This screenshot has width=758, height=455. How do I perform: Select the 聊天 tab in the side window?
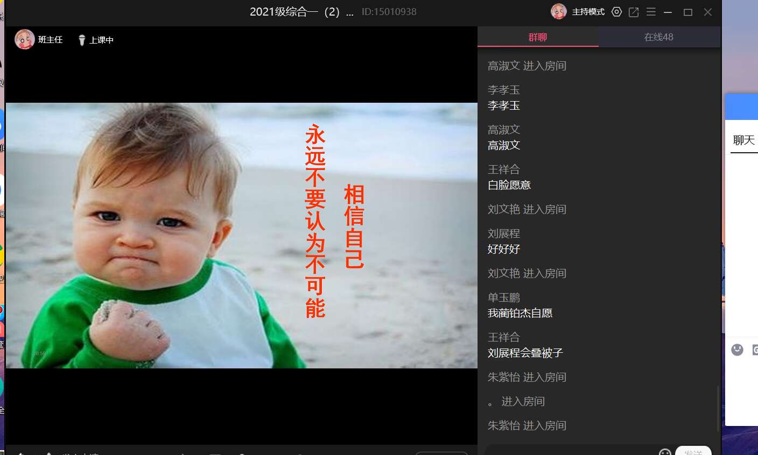tap(744, 140)
